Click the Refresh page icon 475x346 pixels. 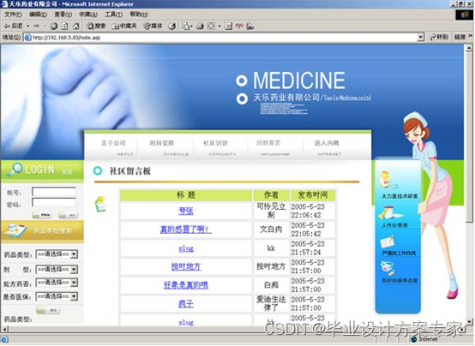(65, 26)
